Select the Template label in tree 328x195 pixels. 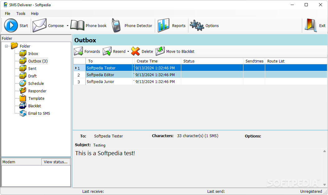pyautogui.click(x=36, y=98)
